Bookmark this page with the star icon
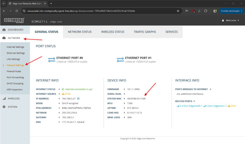 pyautogui.click(x=178, y=11)
